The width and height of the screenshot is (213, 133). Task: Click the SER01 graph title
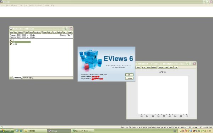(163, 72)
